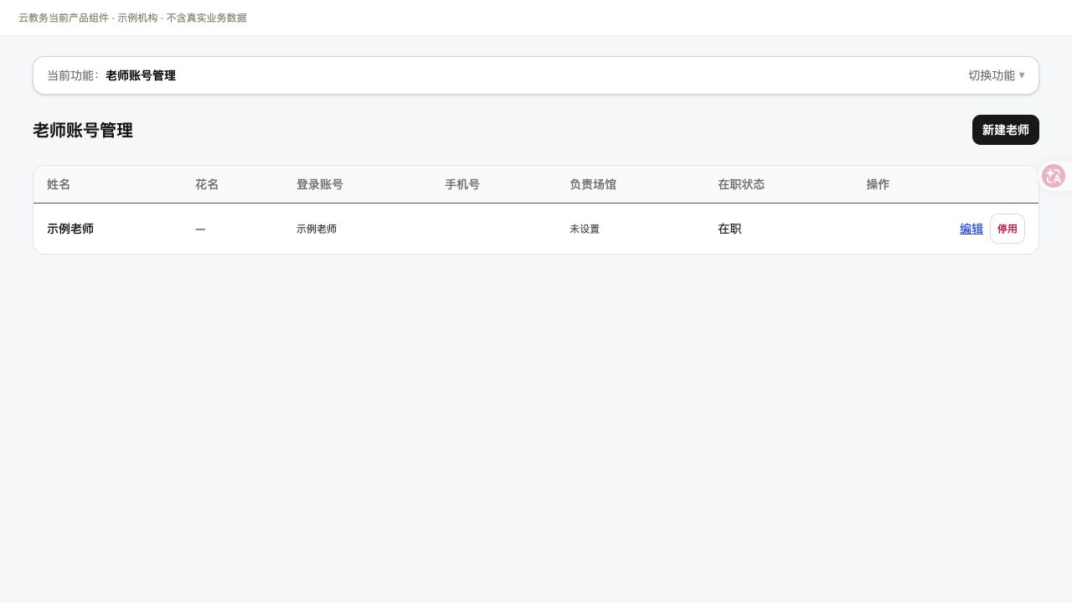
Task: Open 编辑 link for 示例老师
Action: 971,229
